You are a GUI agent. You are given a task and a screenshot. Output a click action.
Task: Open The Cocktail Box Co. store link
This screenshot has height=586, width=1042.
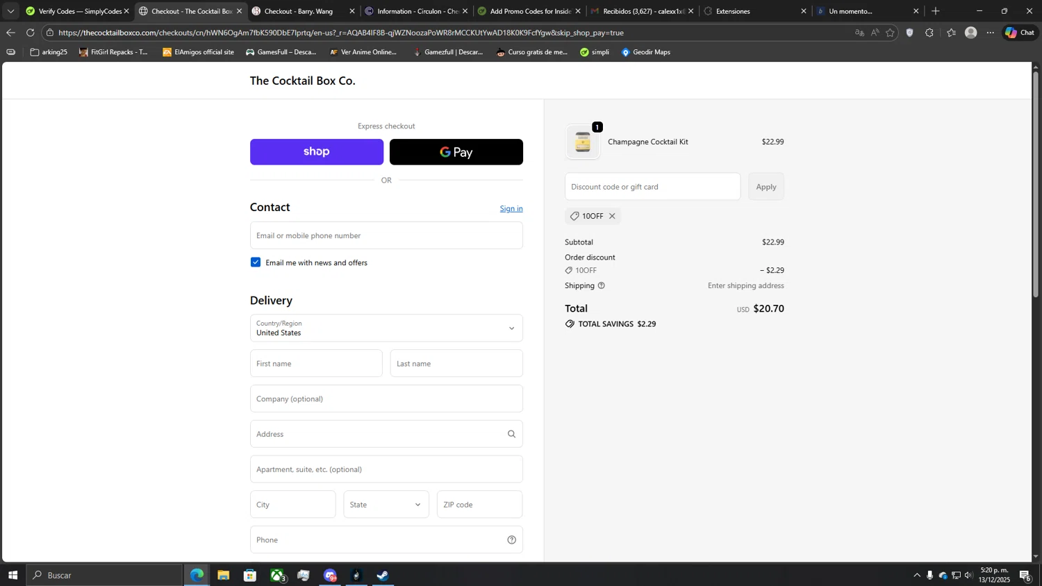click(302, 81)
